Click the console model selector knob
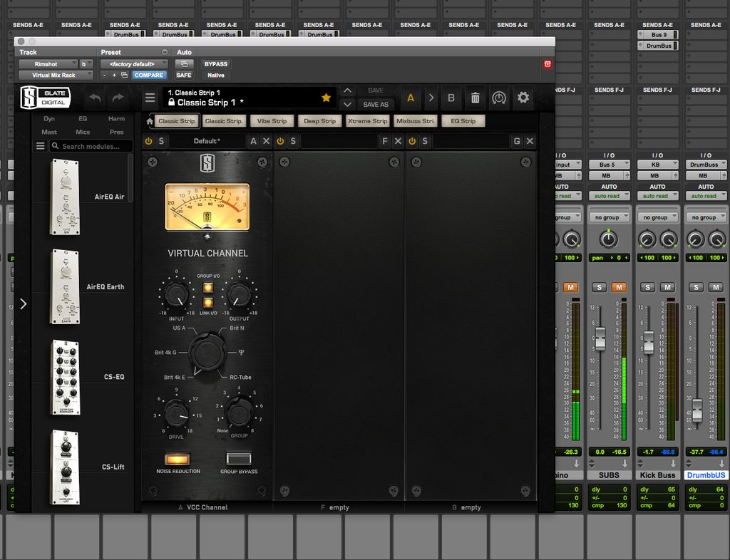The width and height of the screenshot is (730, 560). pos(207,353)
